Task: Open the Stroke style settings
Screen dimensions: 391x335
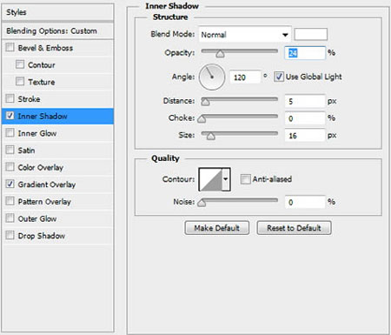Action: [x=29, y=99]
